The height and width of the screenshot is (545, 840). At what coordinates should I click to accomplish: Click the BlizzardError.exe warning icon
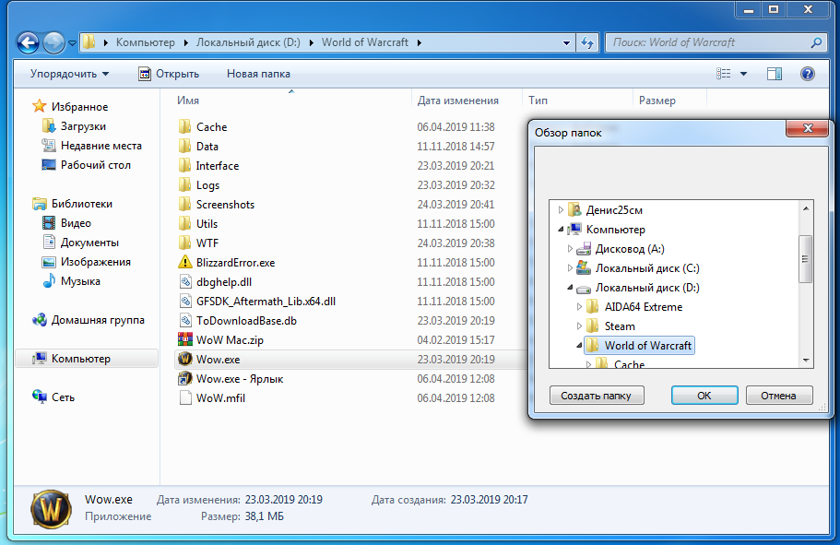[x=184, y=263]
